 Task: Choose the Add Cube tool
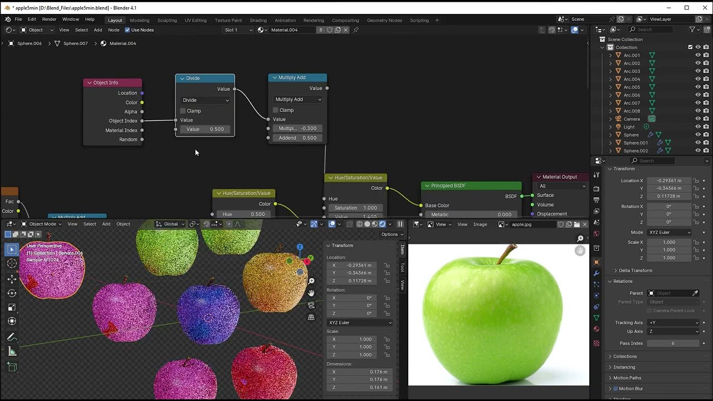tap(12, 366)
